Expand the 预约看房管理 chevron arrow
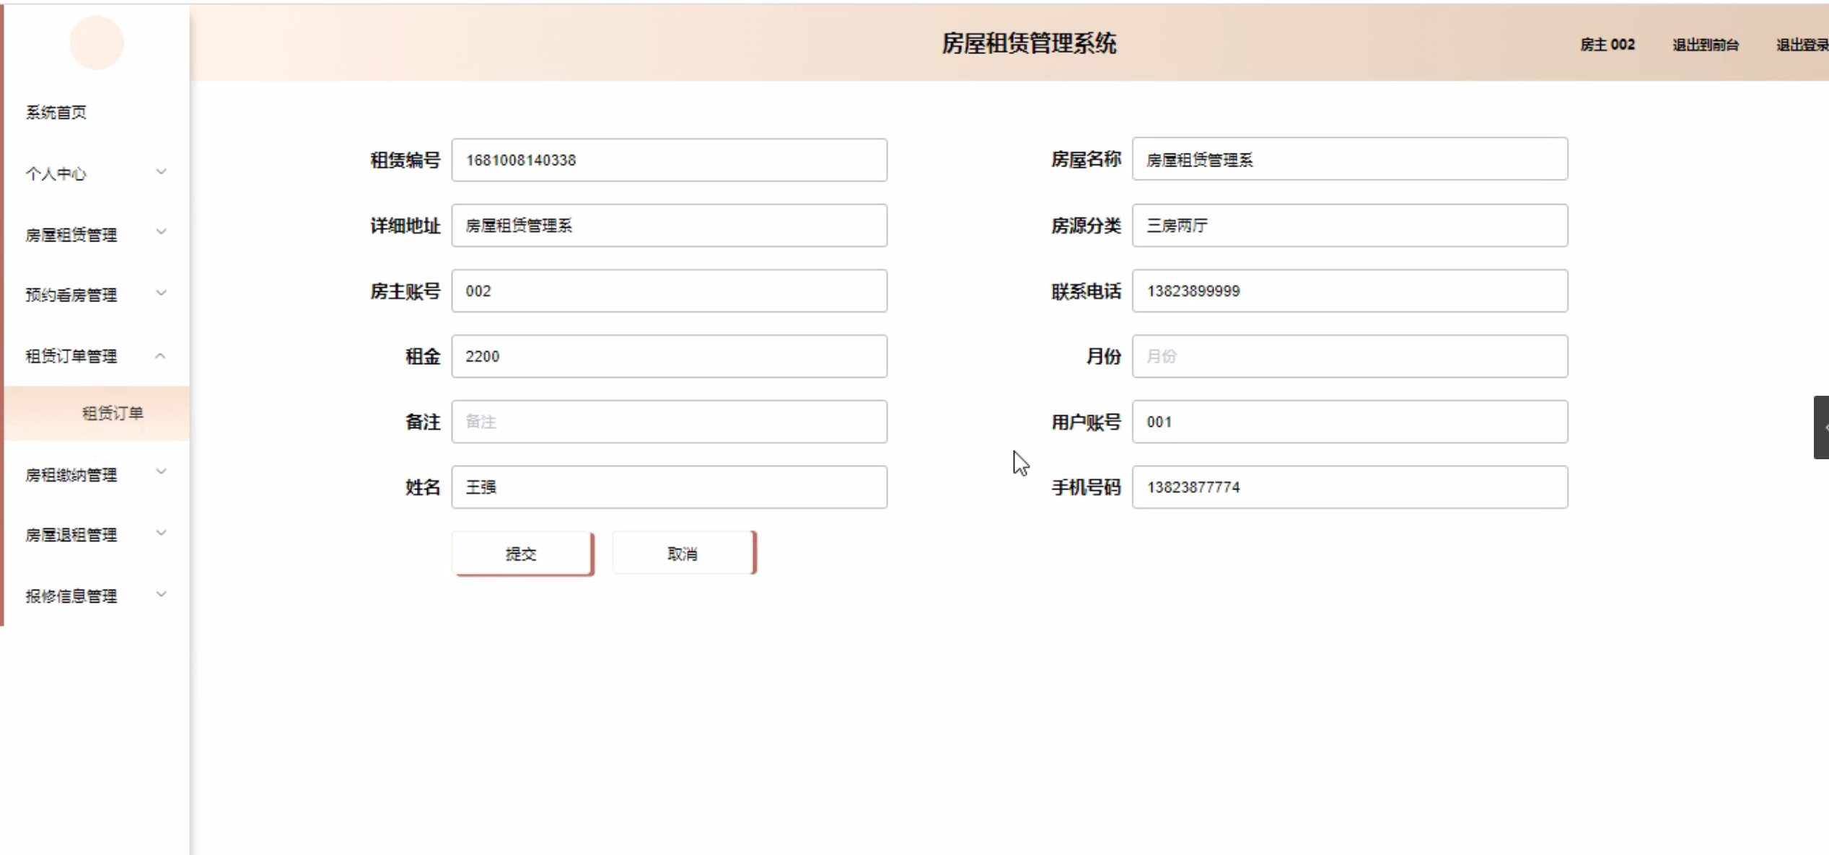1829x855 pixels. [161, 293]
